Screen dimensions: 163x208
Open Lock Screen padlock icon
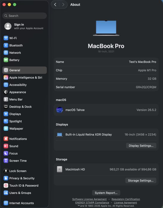pos(6,171)
